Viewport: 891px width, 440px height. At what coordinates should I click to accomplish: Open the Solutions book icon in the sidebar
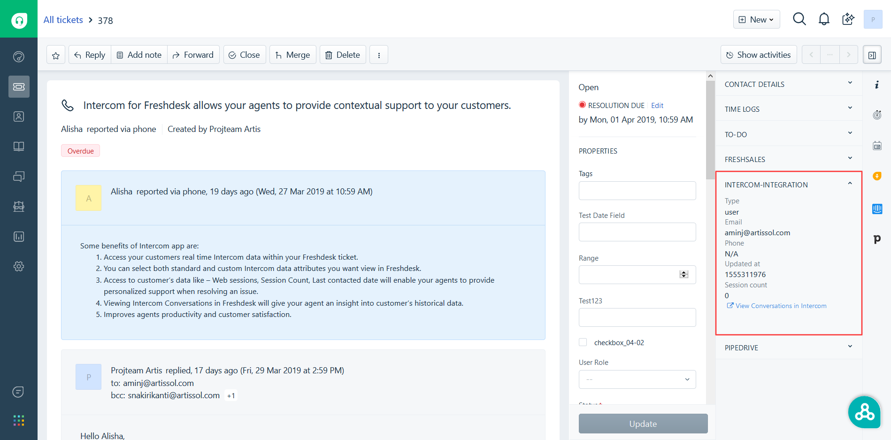(19, 147)
